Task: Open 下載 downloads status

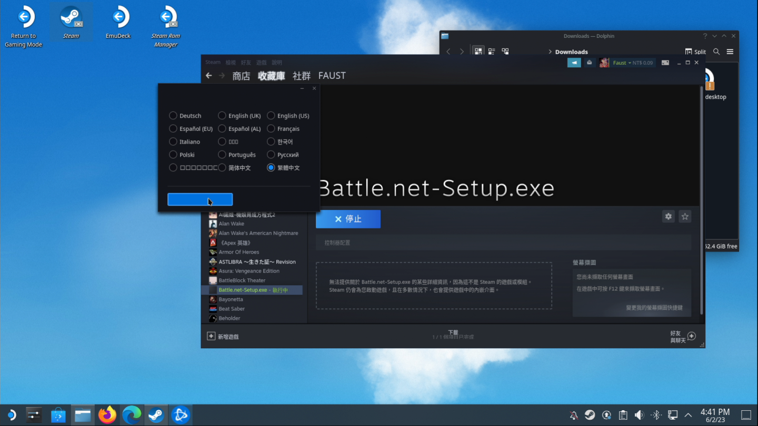Action: (453, 334)
